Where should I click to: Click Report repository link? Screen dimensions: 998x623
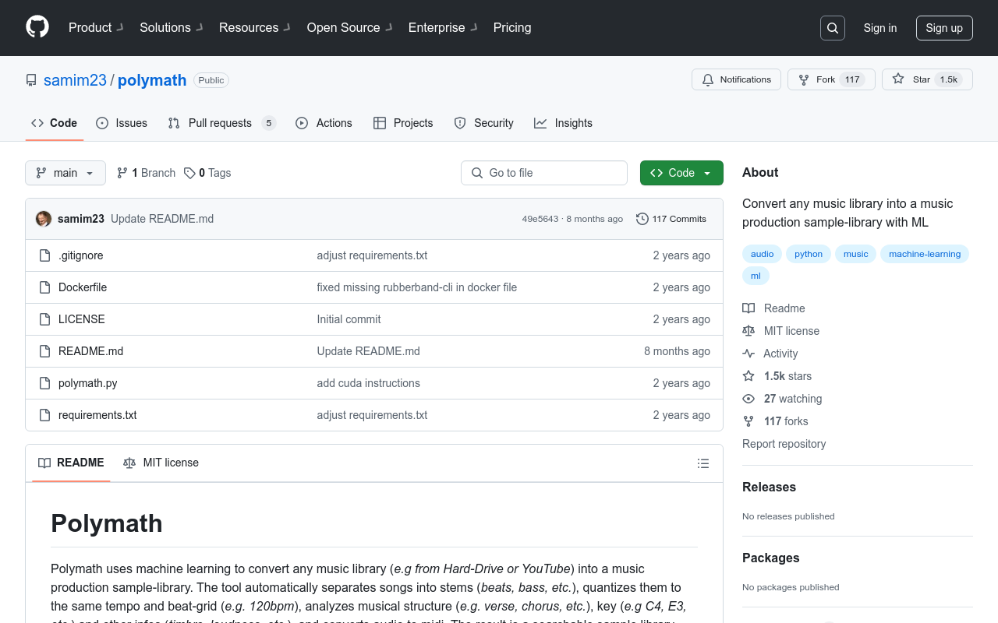pyautogui.click(x=784, y=444)
